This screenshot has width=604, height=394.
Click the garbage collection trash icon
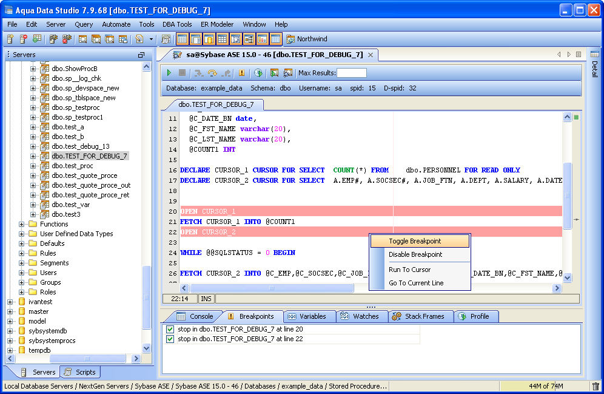coord(596,386)
